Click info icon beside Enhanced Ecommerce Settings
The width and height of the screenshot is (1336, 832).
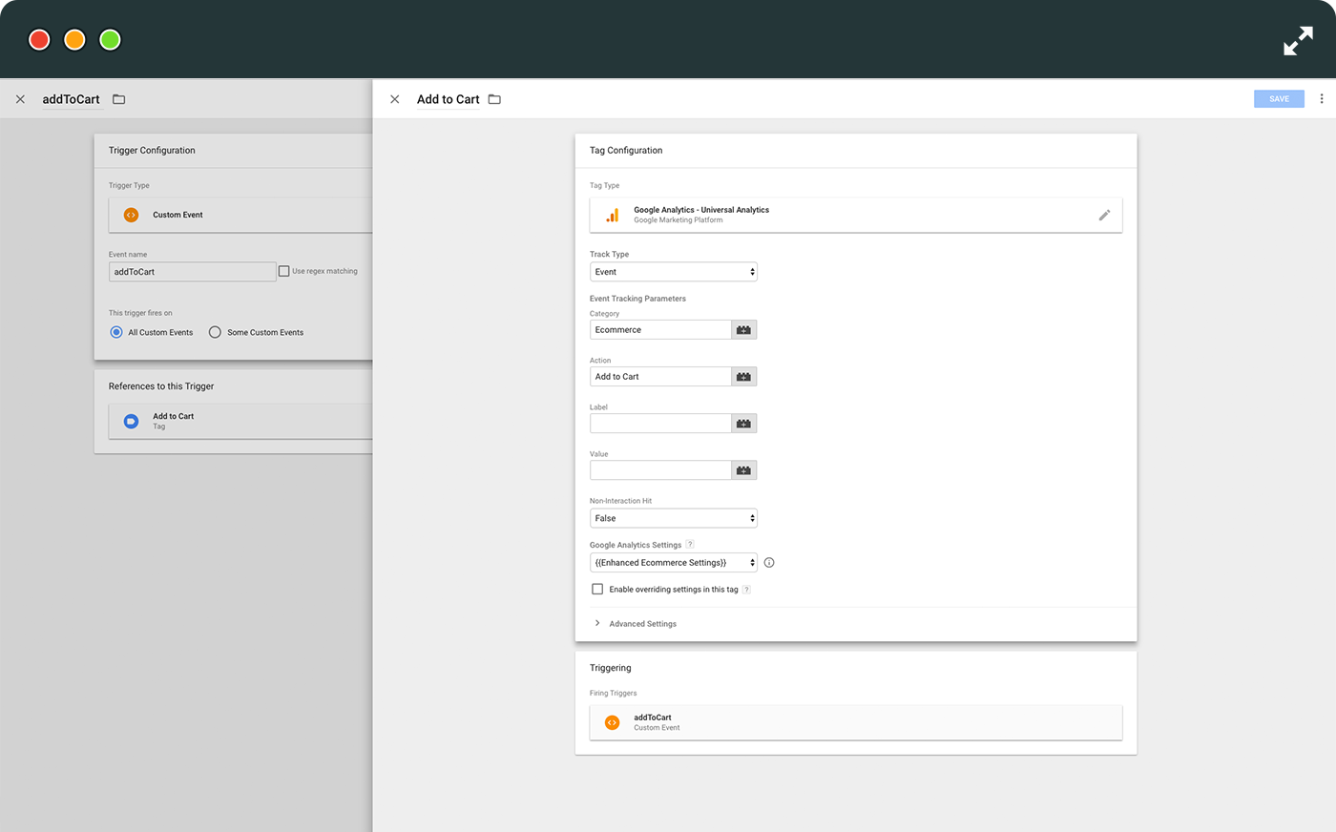coord(769,563)
